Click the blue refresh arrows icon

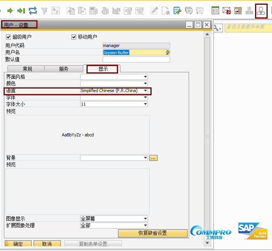33,11
